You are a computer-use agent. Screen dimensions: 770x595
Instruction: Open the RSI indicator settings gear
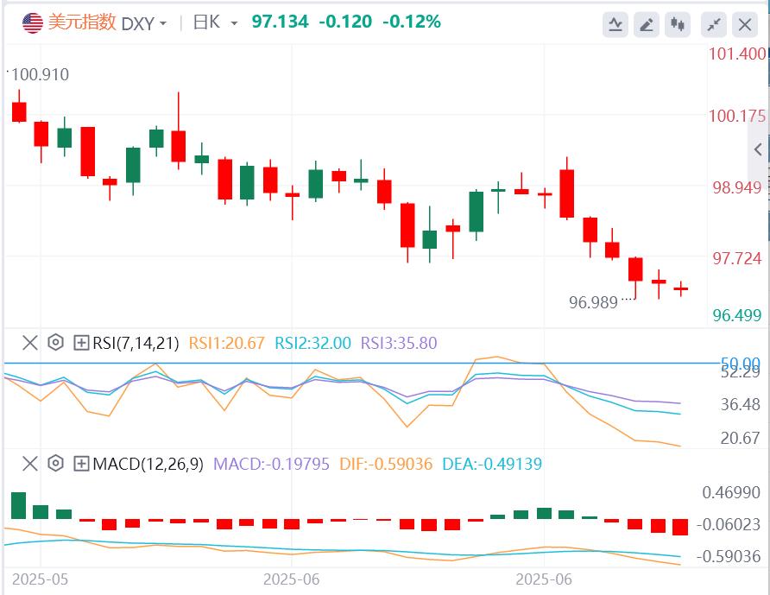pos(54,343)
